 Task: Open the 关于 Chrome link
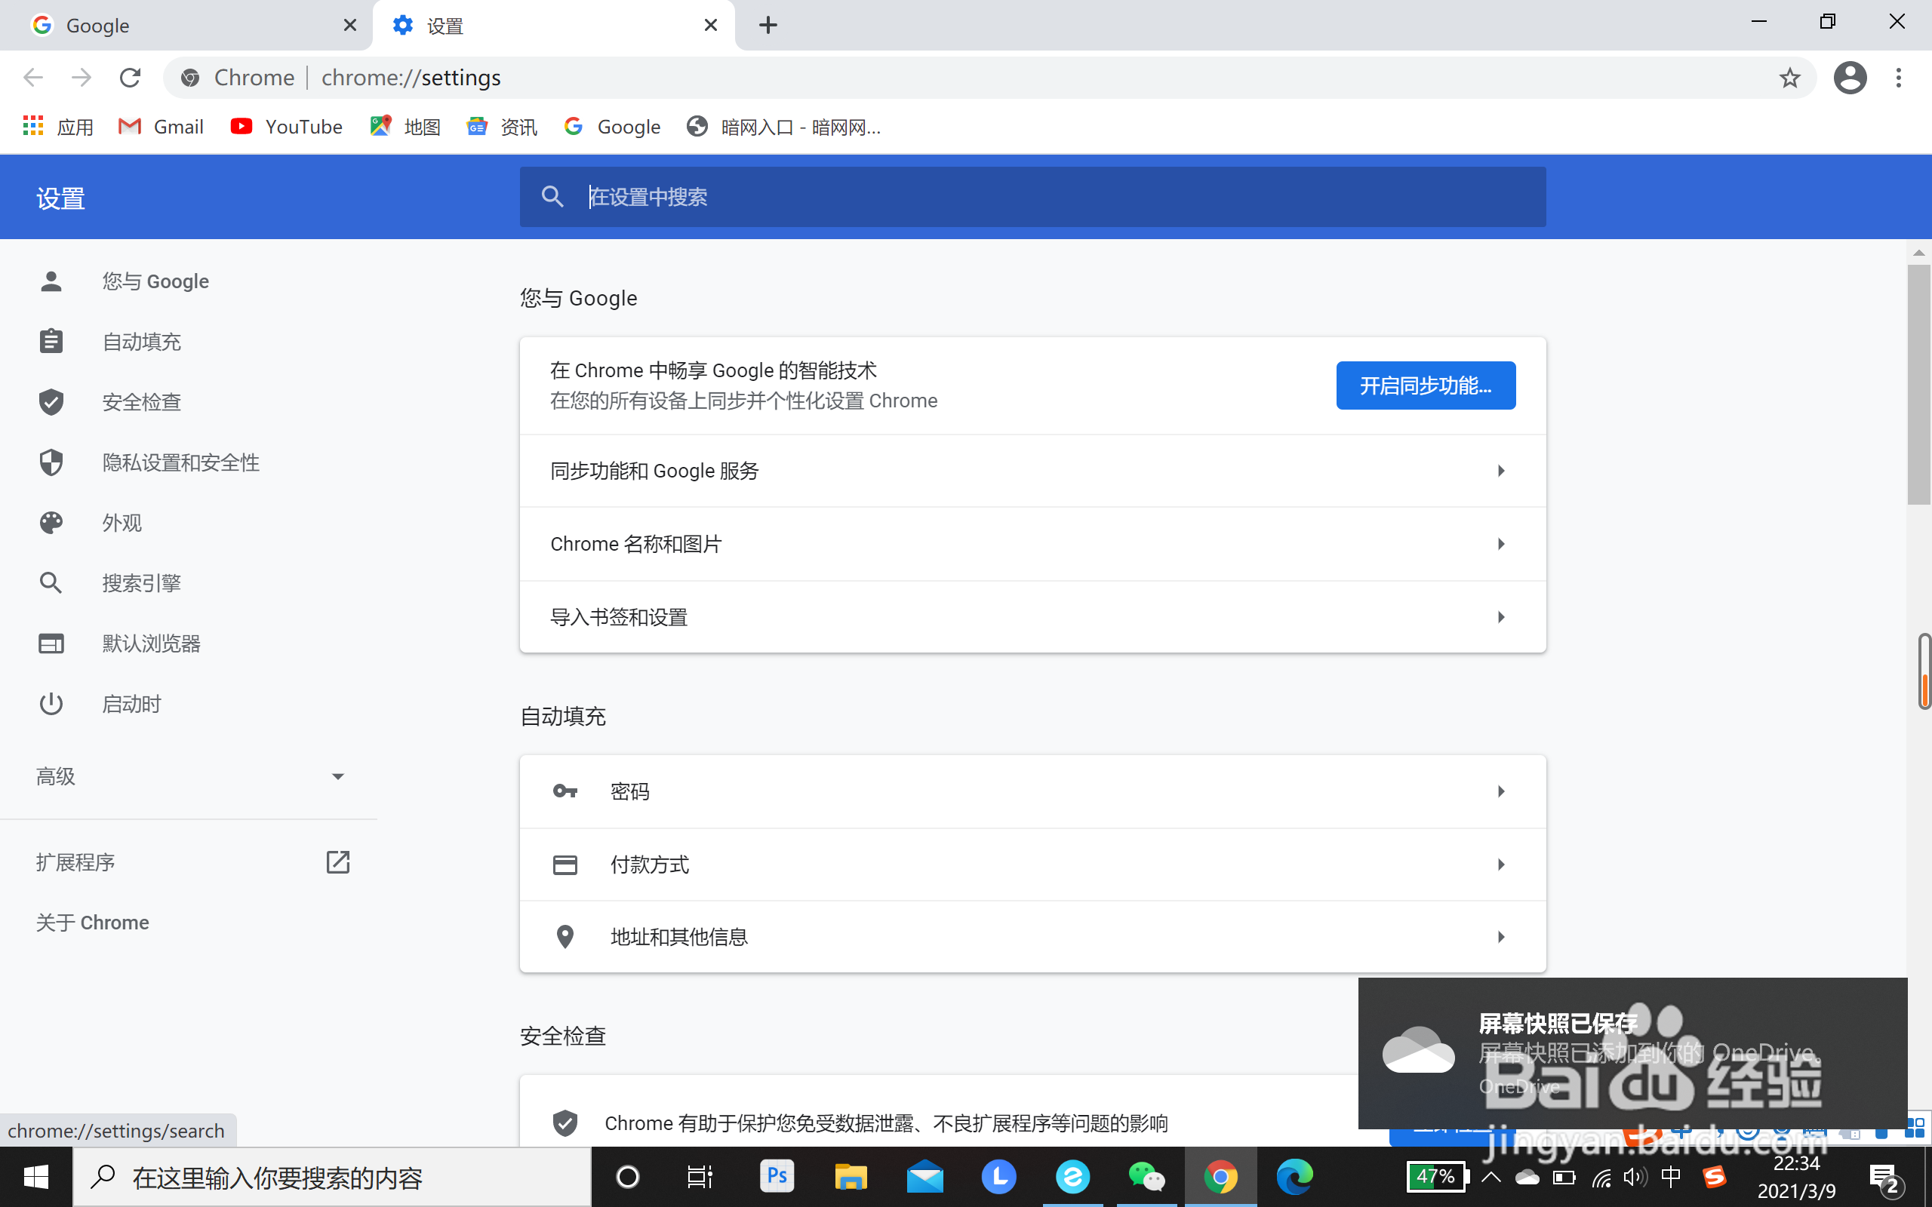tap(93, 923)
